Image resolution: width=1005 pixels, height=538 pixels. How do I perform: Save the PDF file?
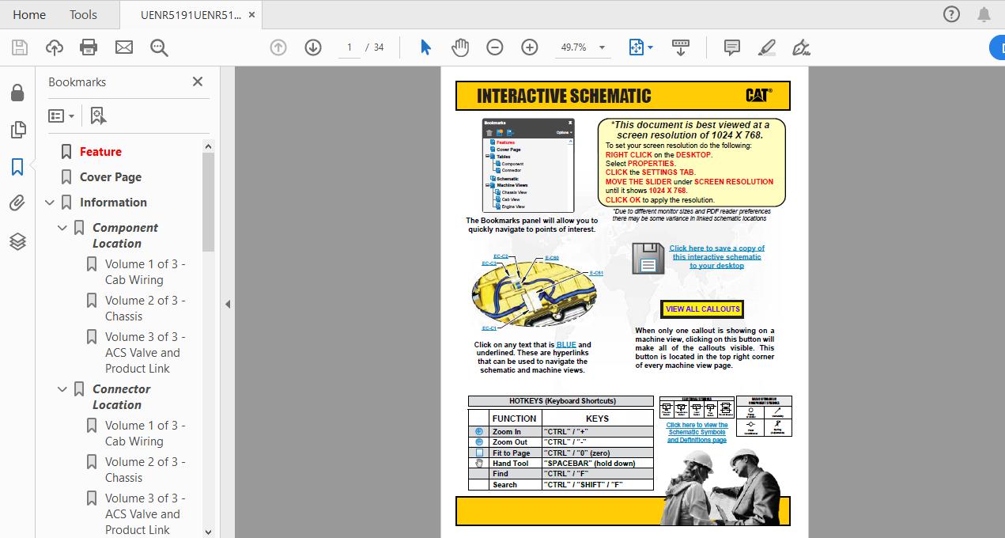click(x=17, y=47)
